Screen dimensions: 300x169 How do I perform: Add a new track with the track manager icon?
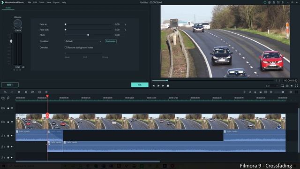(3, 98)
